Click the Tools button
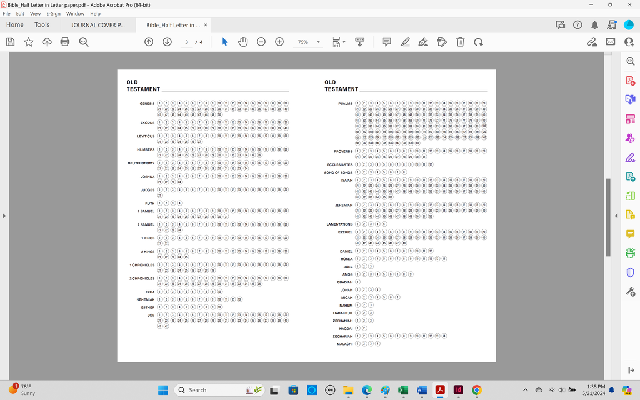 (42, 25)
